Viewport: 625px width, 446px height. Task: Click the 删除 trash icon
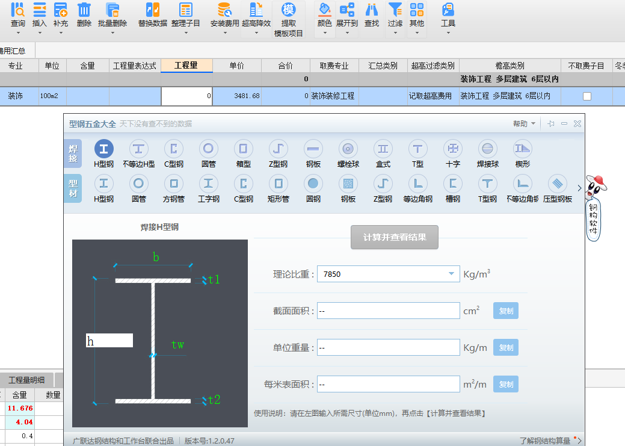[x=84, y=10]
